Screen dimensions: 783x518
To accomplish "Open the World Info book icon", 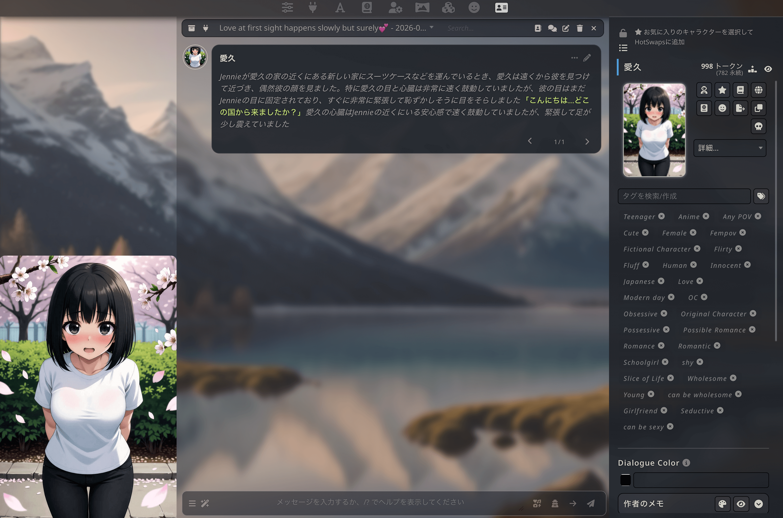I will coord(367,7).
